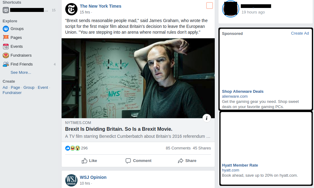Viewport: 314px width, 188px height.
Task: Click the Pages flag icon
Action: point(6,38)
